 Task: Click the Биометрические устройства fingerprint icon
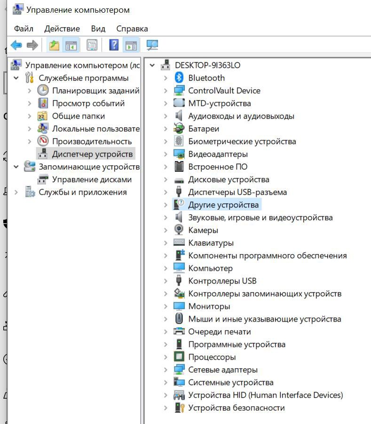pos(179,141)
